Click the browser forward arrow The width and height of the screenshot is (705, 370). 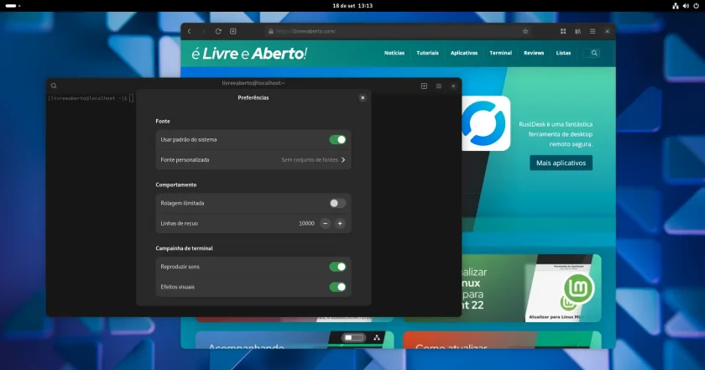pyautogui.click(x=203, y=32)
